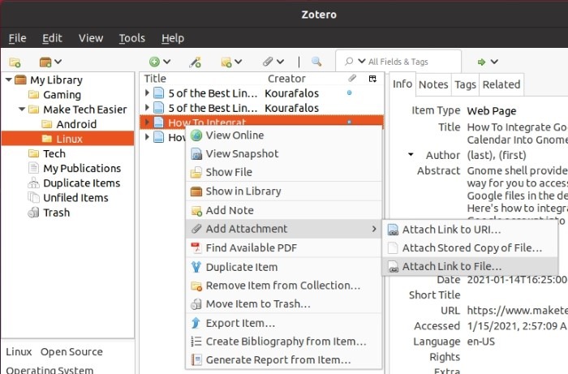
Task: Switch to the Related tab
Action: click(x=501, y=84)
